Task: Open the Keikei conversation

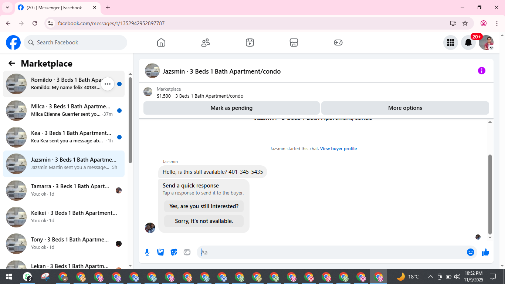Action: [64, 217]
